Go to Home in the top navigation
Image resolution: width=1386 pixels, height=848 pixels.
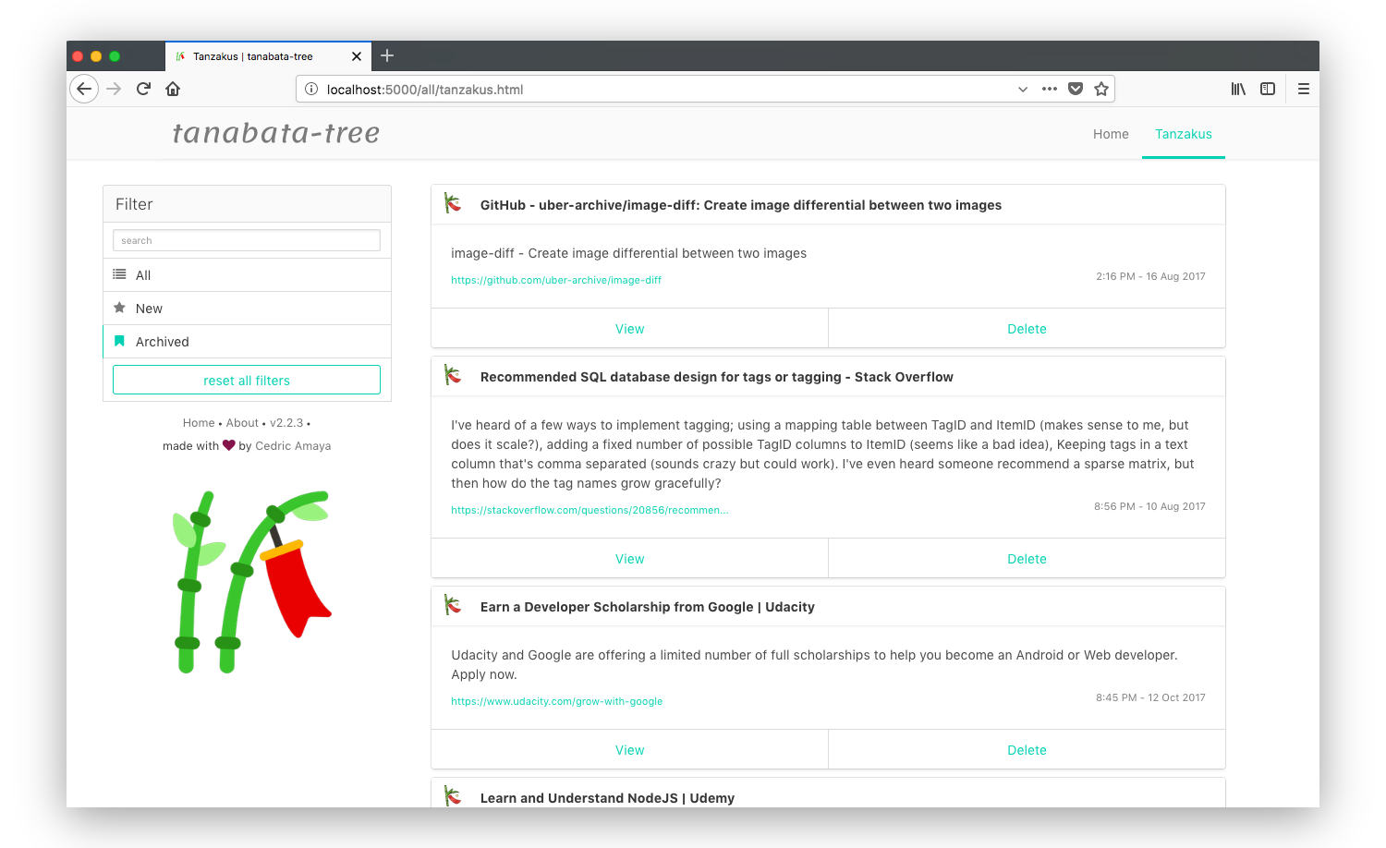[x=1111, y=134]
